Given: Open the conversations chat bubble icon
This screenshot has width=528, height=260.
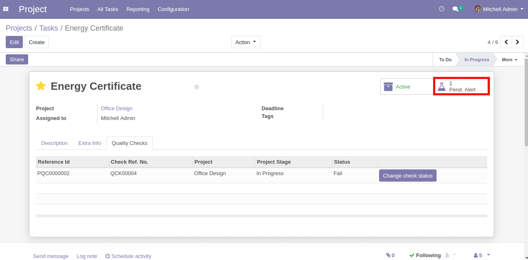Looking at the screenshot, I should tap(456, 9).
